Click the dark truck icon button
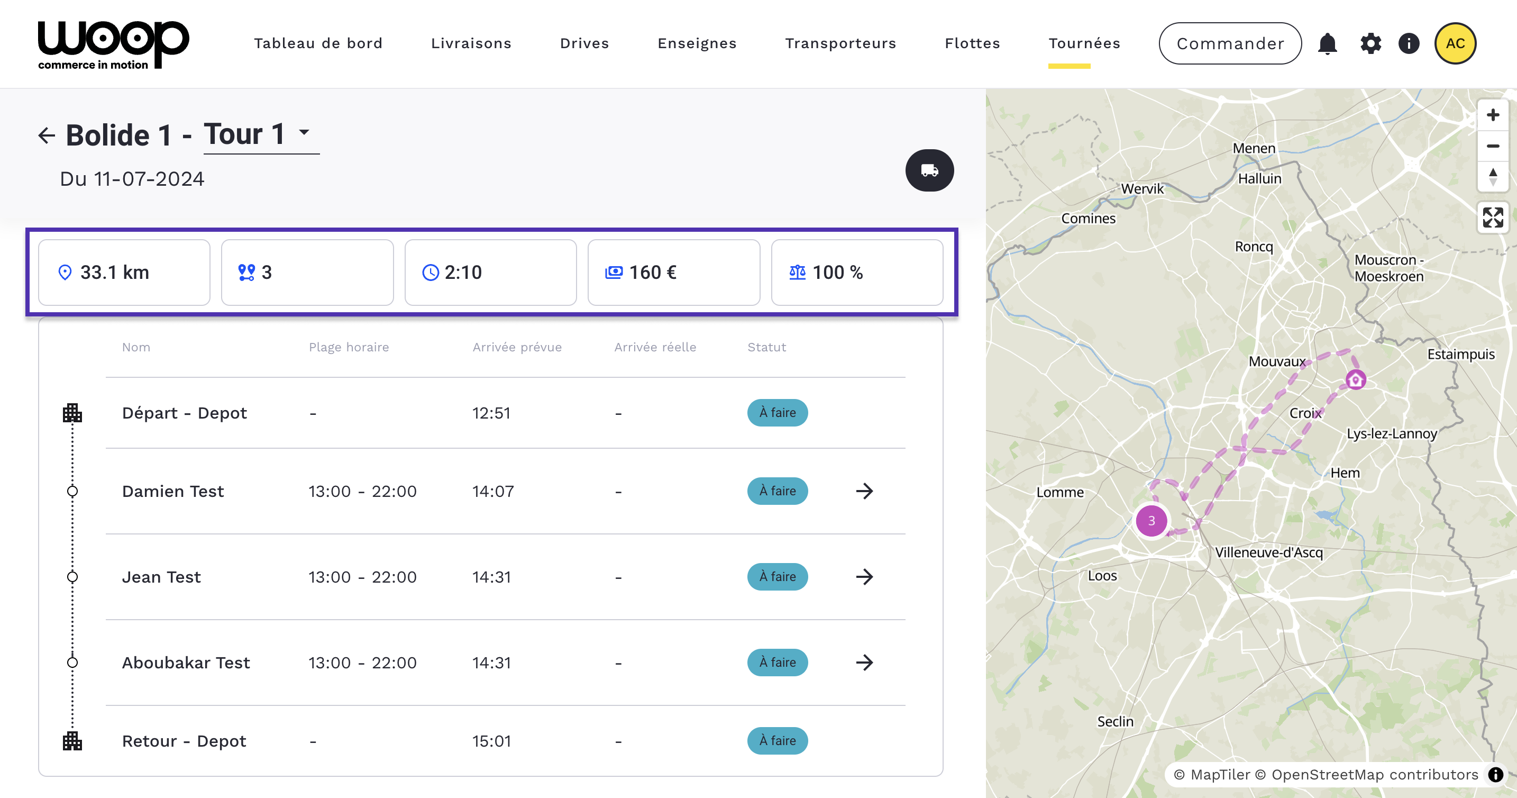The width and height of the screenshot is (1517, 798). tap(929, 170)
